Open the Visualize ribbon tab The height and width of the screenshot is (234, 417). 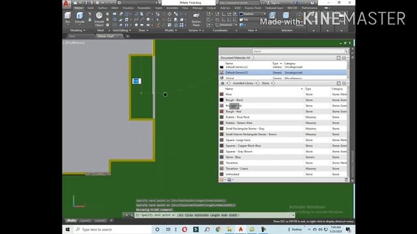128,8
